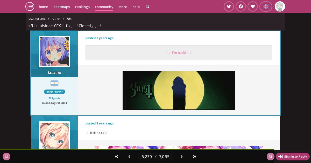Open the Luisina's GFX topic title
This screenshot has width=311, height=163.
click(65, 26)
